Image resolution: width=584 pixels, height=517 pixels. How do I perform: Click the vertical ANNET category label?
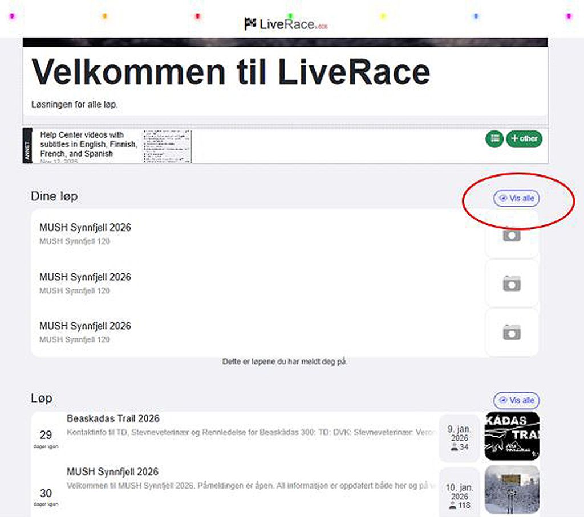[x=27, y=146]
